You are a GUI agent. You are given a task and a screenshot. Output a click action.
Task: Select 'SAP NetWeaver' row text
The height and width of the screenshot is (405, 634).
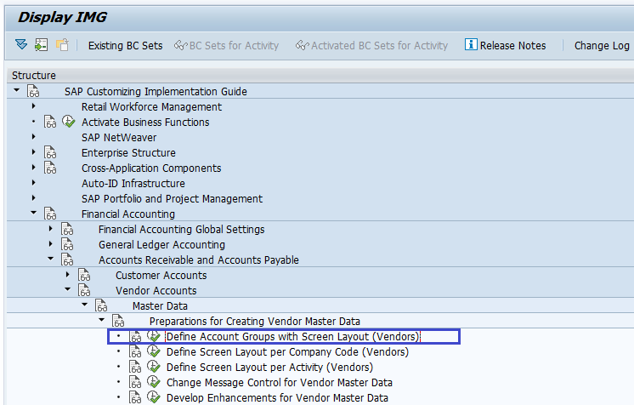119,138
